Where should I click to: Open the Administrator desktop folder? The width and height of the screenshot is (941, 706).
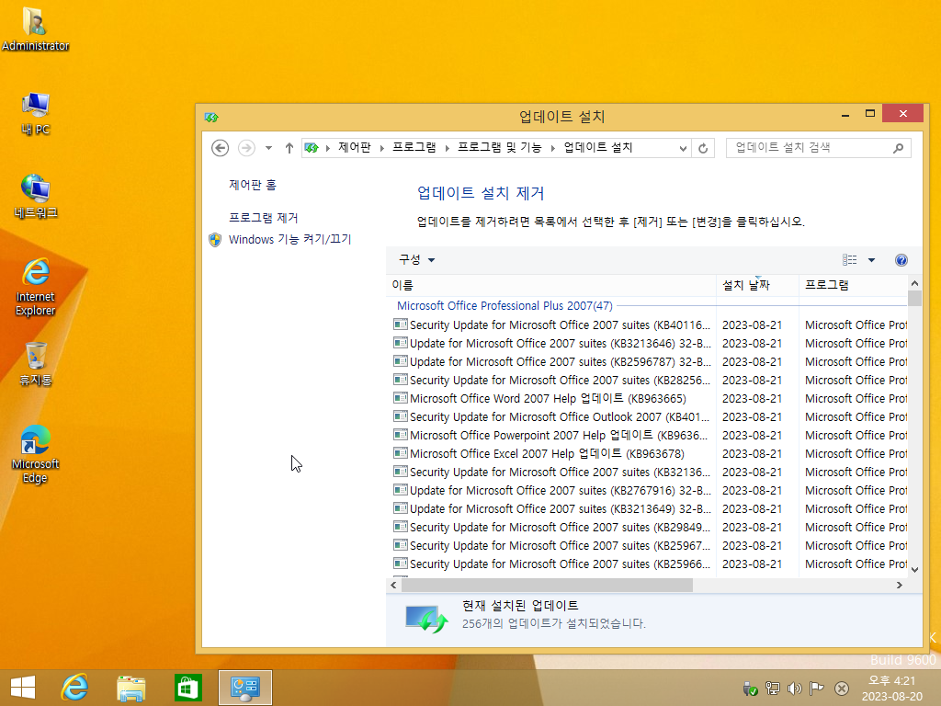click(36, 28)
